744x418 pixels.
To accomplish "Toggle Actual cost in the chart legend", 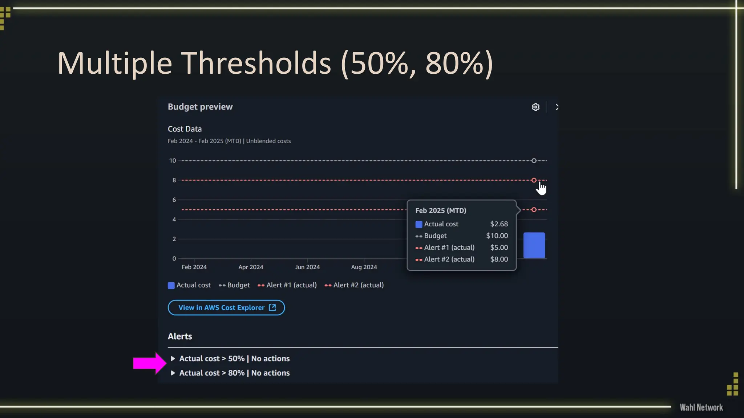I will 189,285.
